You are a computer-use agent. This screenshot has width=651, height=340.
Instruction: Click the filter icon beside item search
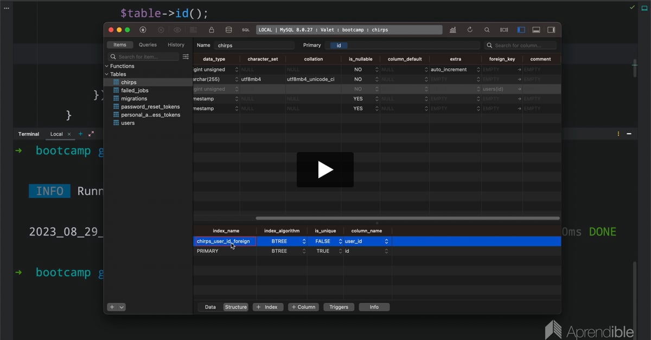click(186, 57)
